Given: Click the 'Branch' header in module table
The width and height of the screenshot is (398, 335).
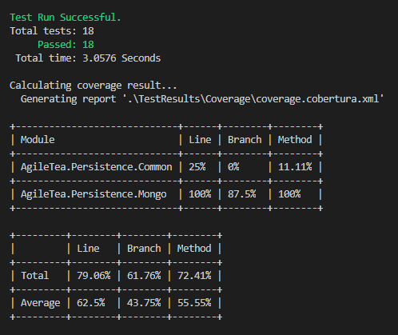Looking at the screenshot, I should click(x=245, y=140).
